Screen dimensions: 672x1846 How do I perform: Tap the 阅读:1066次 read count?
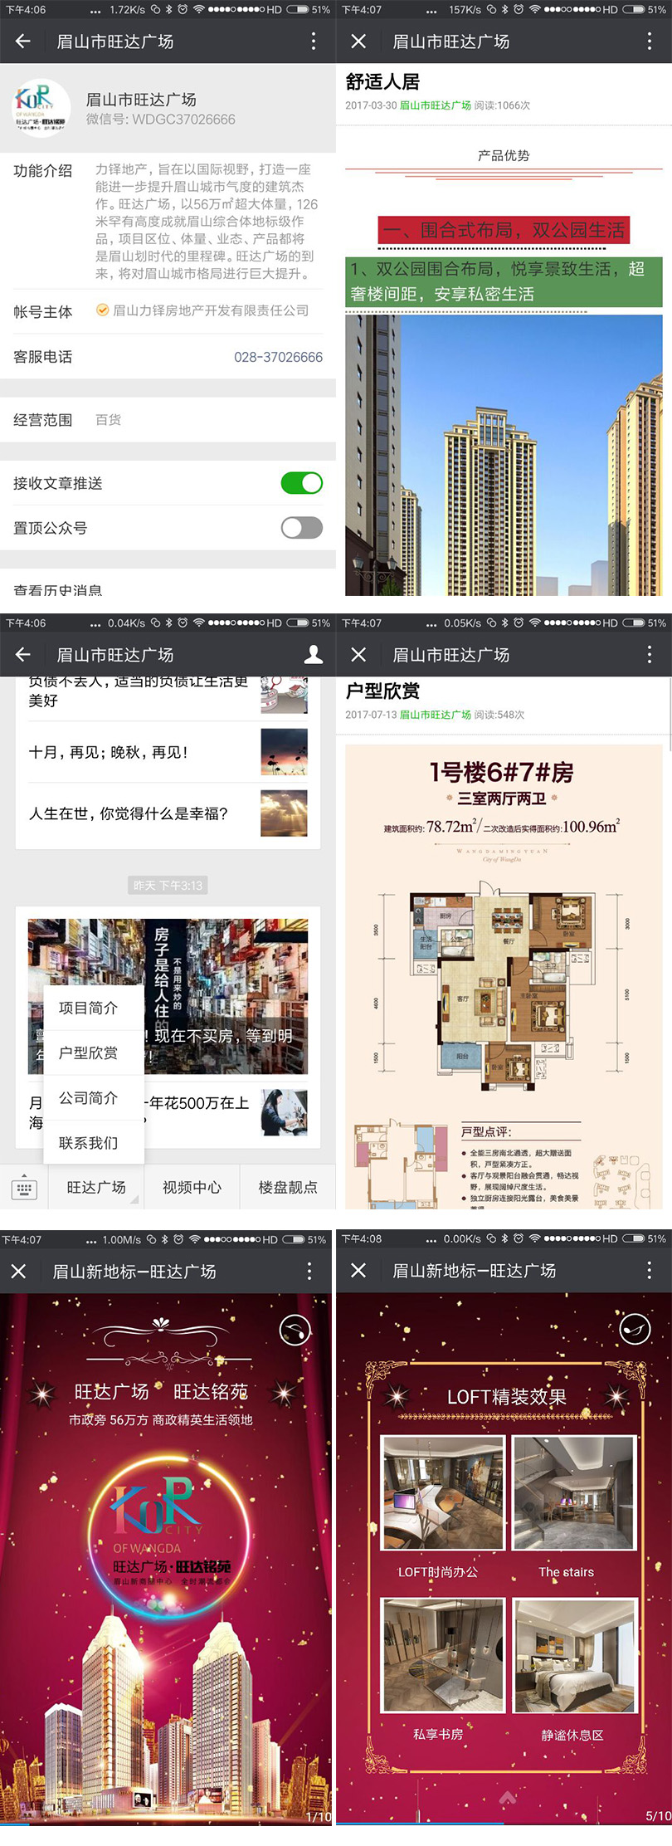click(502, 105)
